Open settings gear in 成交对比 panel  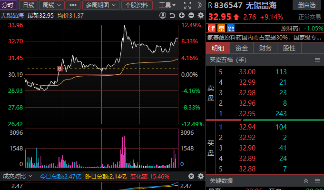pyautogui.click(x=201, y=176)
